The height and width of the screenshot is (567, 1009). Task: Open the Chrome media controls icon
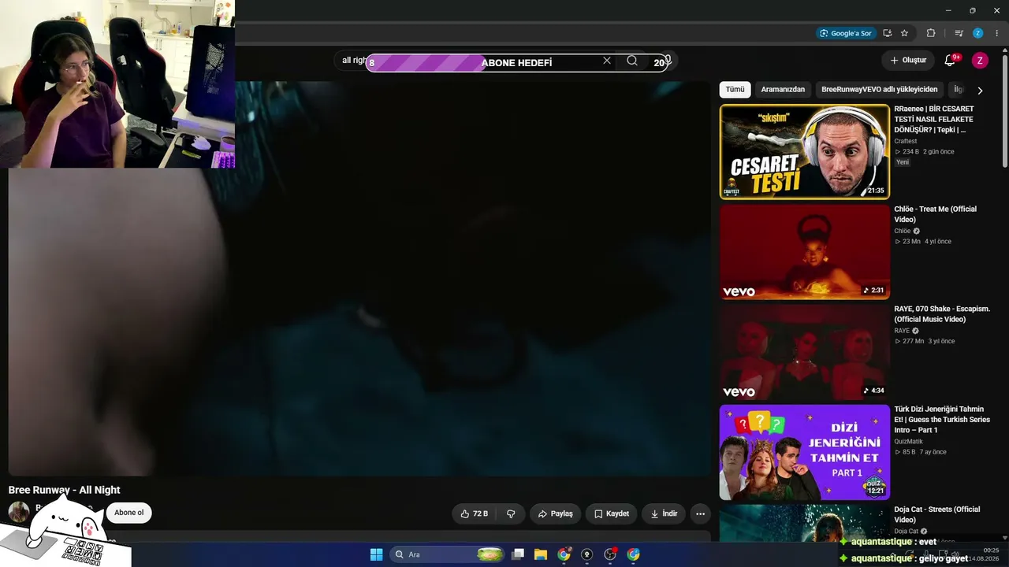(959, 33)
